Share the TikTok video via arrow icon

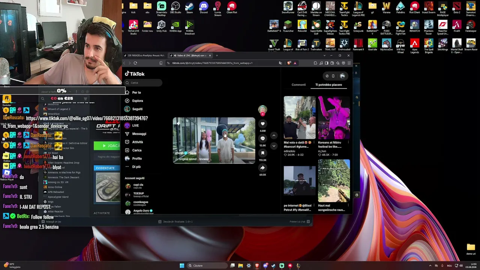[x=262, y=168]
